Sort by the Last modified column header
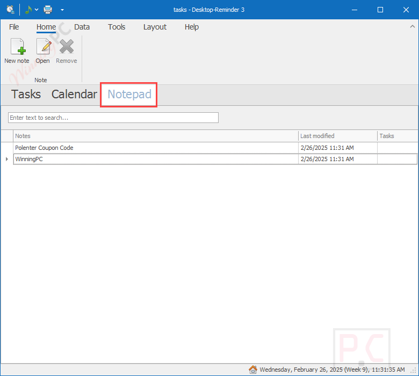 [x=338, y=136]
